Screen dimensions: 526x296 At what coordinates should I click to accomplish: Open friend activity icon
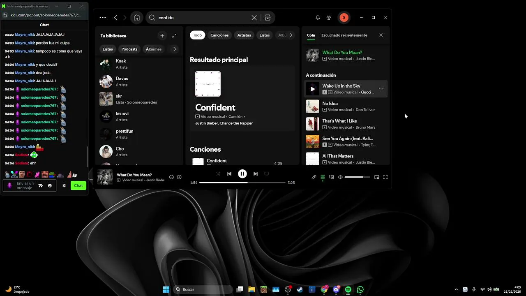coord(329,18)
